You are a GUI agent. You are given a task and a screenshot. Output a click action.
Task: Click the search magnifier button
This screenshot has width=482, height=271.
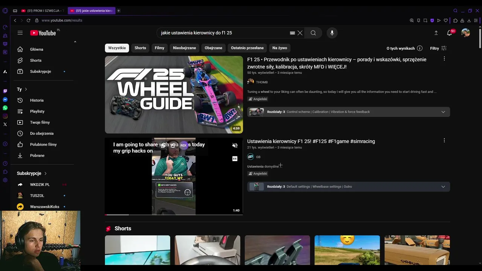313,33
